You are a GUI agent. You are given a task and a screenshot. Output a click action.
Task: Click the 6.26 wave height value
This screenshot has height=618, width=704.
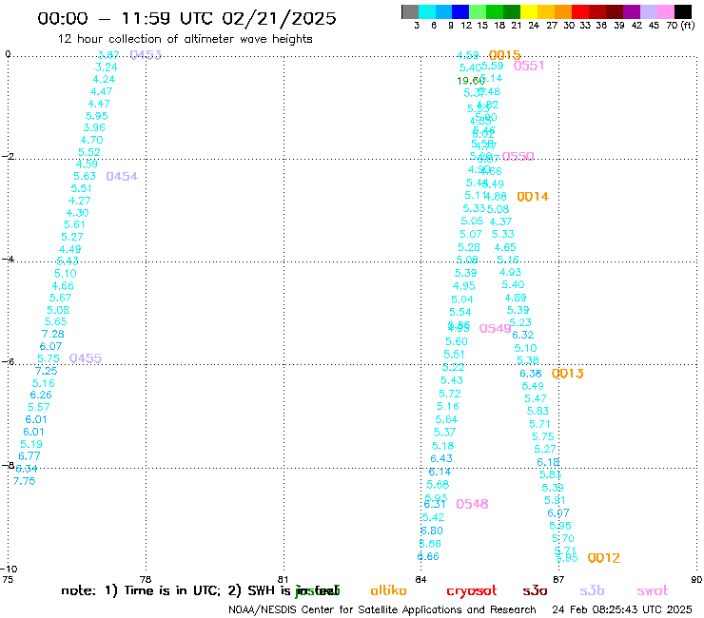pos(41,395)
